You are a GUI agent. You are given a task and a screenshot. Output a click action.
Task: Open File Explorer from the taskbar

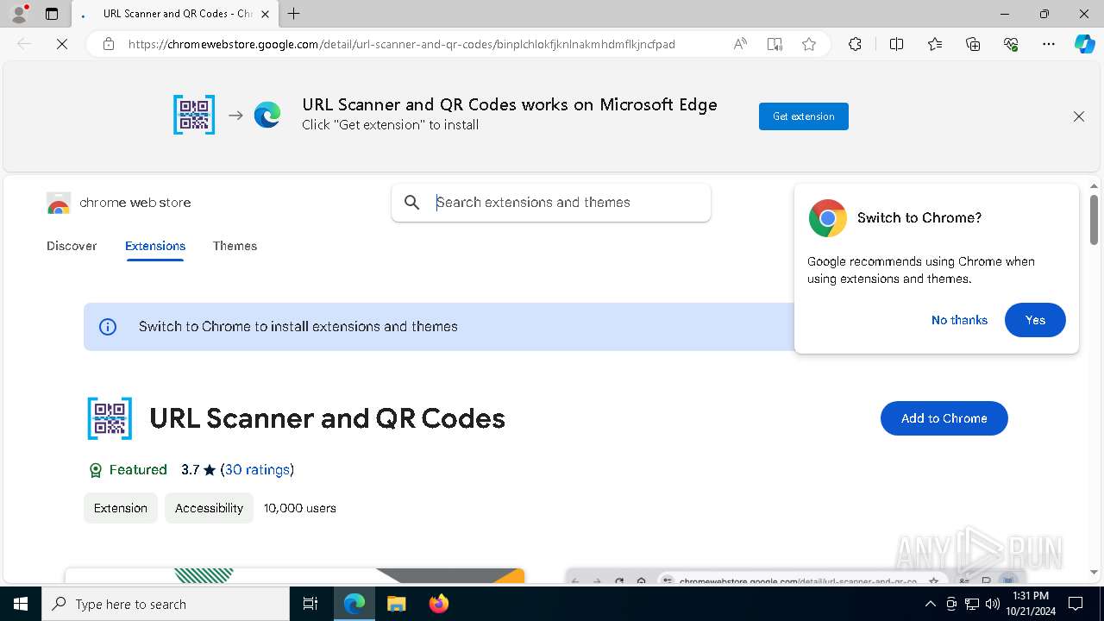tap(396, 604)
